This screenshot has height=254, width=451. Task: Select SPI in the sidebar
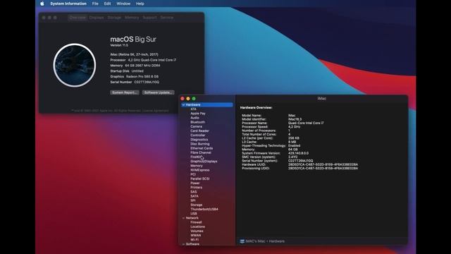tap(193, 200)
